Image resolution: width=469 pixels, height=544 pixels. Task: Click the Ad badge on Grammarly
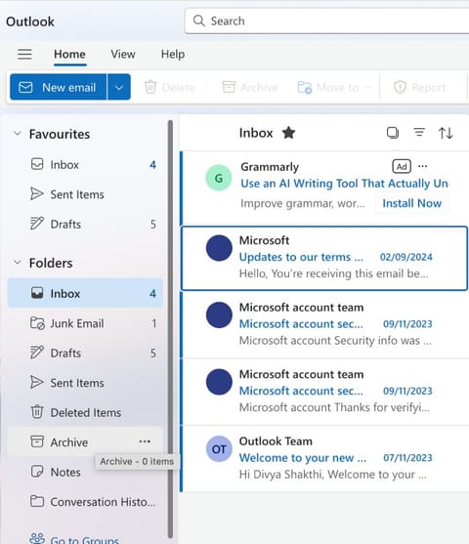click(402, 167)
